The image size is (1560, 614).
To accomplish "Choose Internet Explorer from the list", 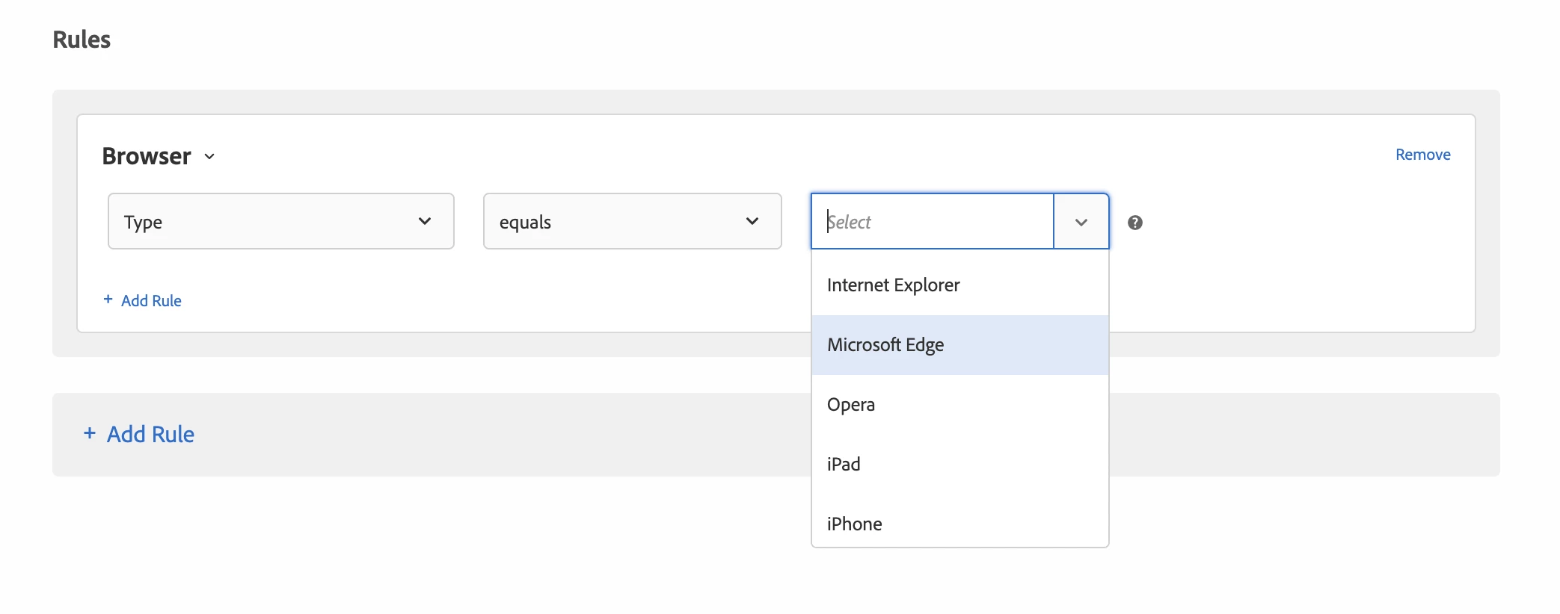I will (x=893, y=285).
